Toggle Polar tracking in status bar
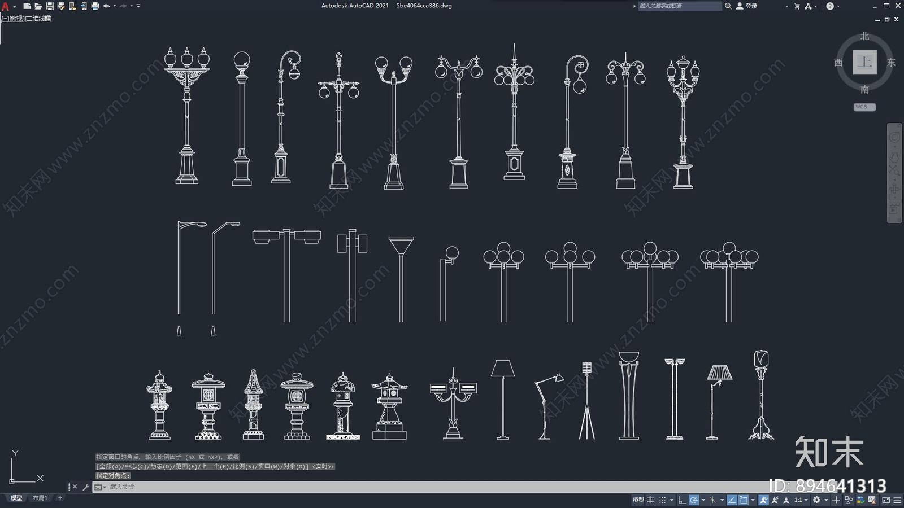Screen dimensions: 904x508 pos(694,500)
